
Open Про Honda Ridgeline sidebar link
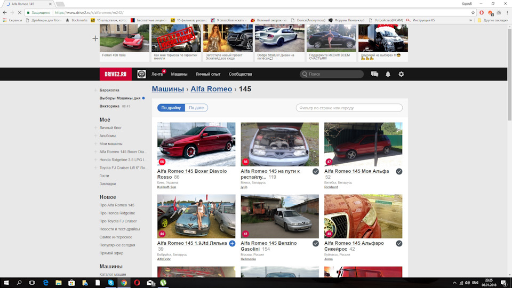tap(117, 213)
